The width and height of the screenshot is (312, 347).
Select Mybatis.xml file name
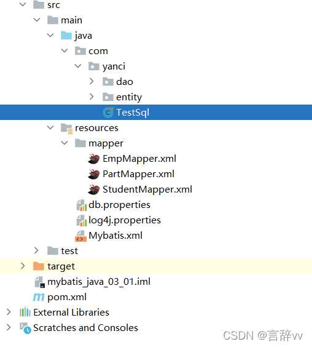115,236
